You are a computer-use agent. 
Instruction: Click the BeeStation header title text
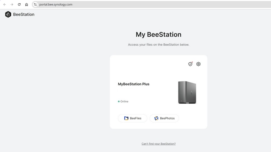(24, 14)
